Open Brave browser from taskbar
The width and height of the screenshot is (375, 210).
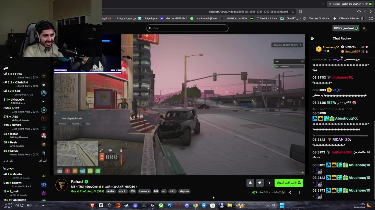(92, 205)
